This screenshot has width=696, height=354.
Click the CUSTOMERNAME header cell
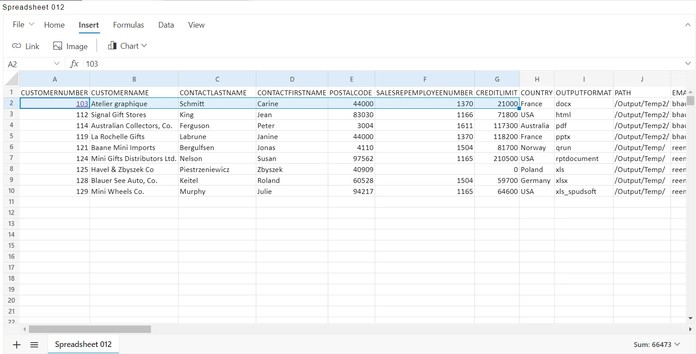pos(134,93)
